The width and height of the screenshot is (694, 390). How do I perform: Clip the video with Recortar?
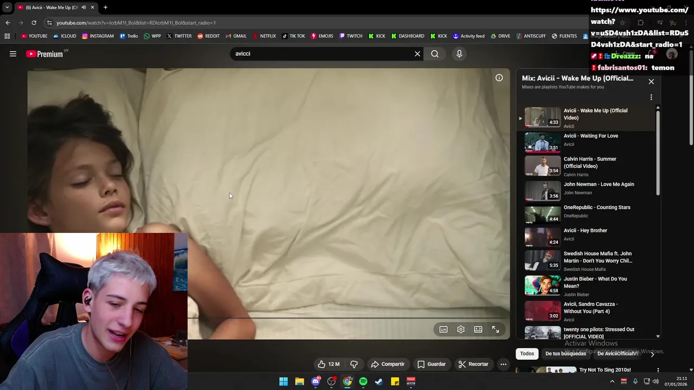[473, 364]
